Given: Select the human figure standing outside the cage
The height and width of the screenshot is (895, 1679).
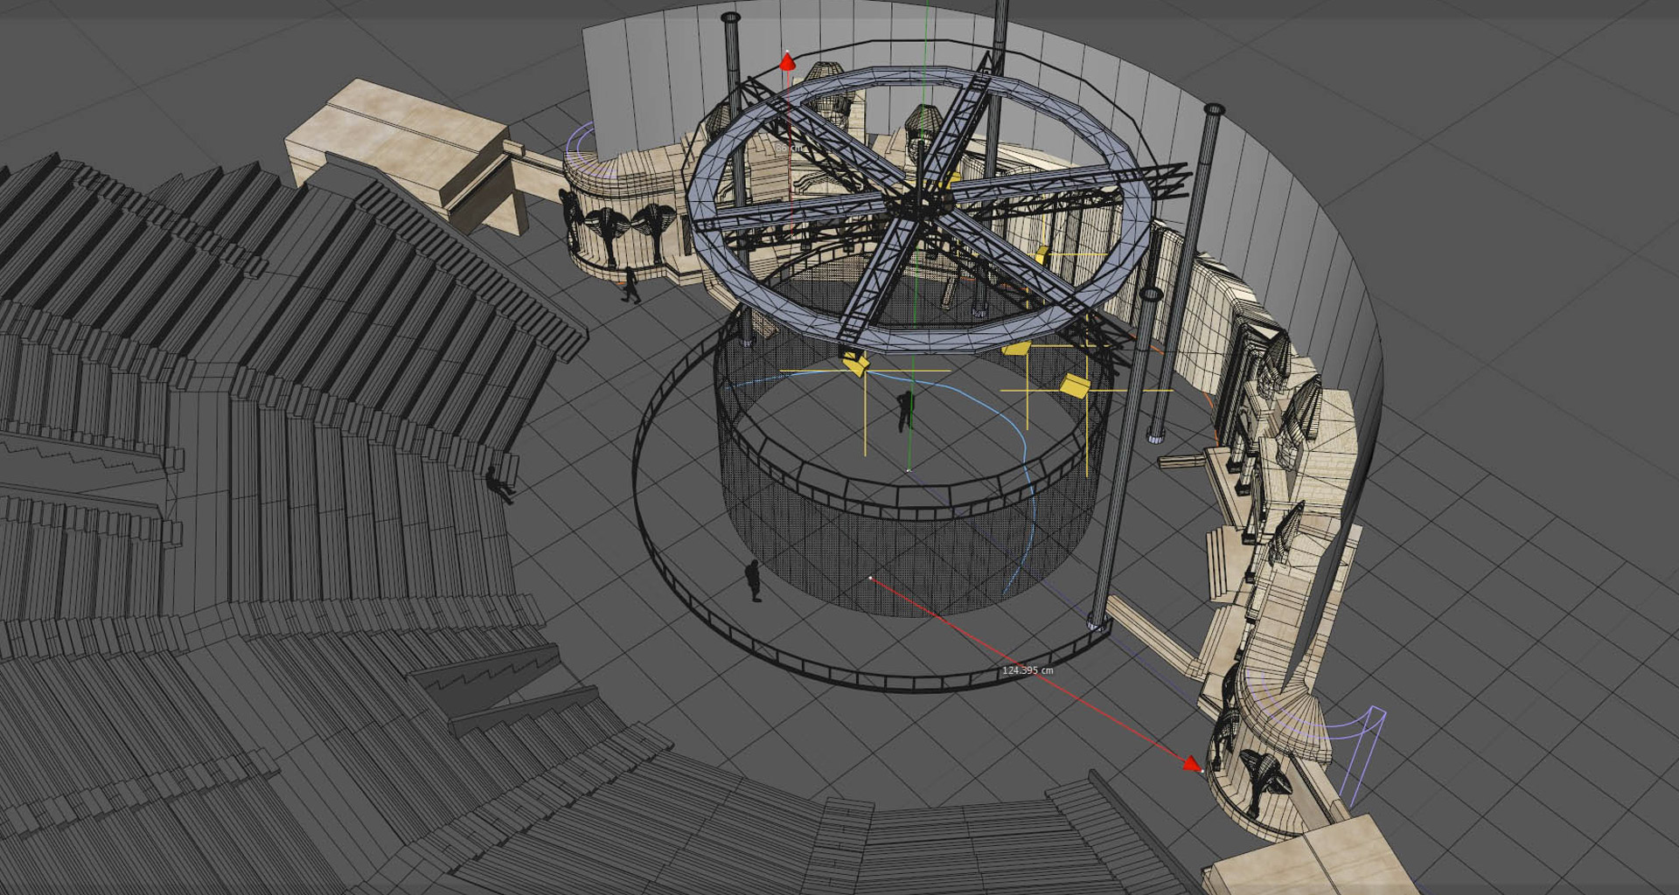Looking at the screenshot, I should [753, 581].
